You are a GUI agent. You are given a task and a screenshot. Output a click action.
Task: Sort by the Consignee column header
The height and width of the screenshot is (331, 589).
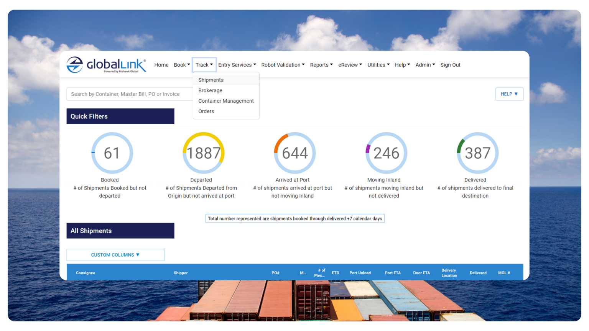(85, 272)
